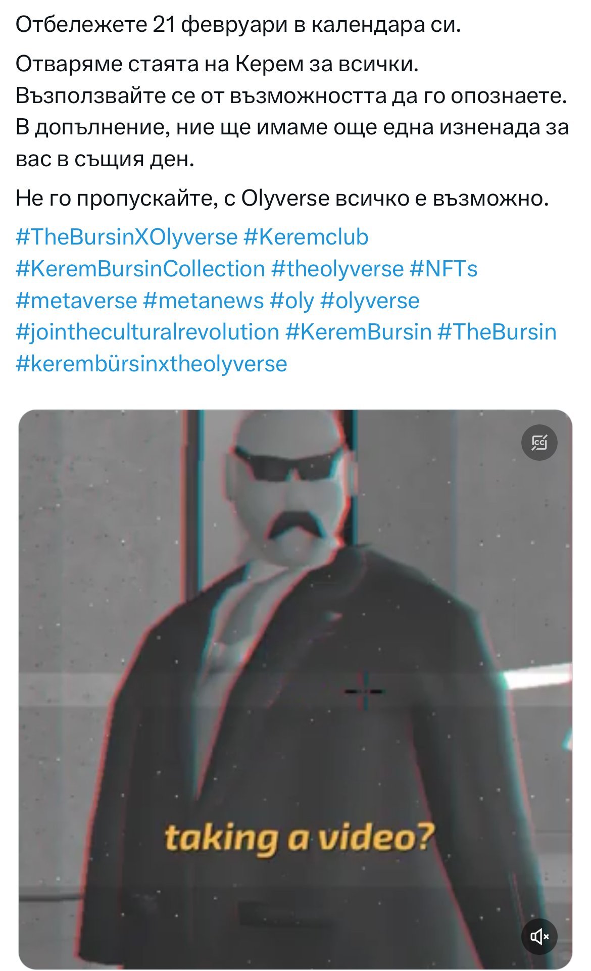Viewport: 591px width, 971px height.
Task: Open hashtag #jointheculturalrevolution
Action: pyautogui.click(x=147, y=332)
